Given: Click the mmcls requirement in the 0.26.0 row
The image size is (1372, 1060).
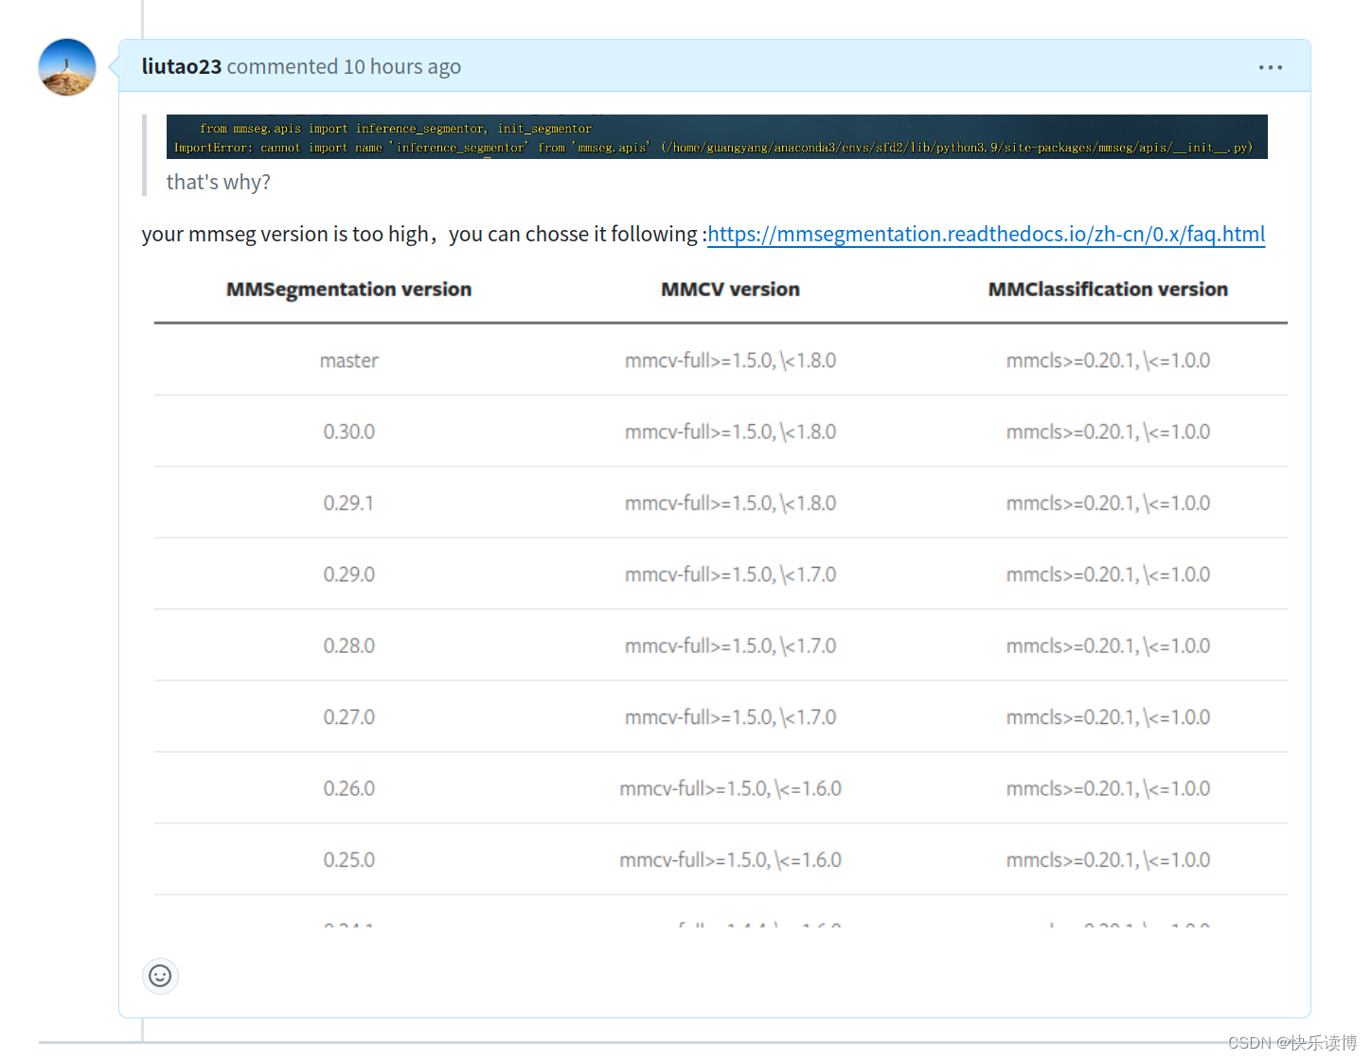Looking at the screenshot, I should pos(1108,788).
